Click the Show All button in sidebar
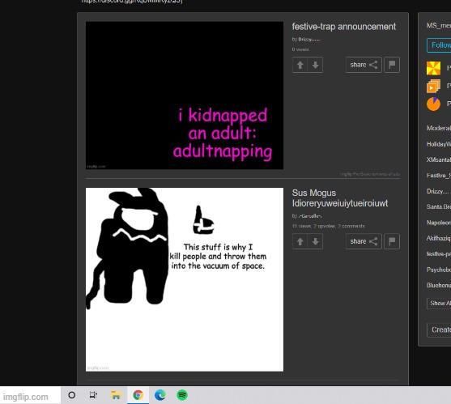Image resolution: width=451 pixels, height=404 pixels. pos(439,304)
